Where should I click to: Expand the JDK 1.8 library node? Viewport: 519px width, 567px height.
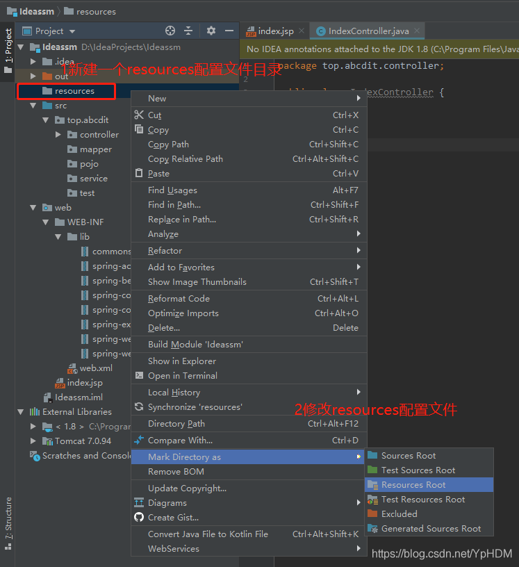pos(33,427)
